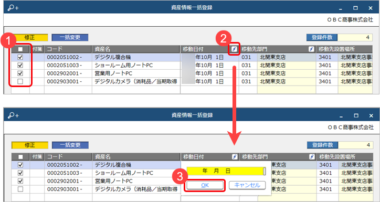Click デジタルカメラ row's 031 department code, upper window

pyautogui.click(x=248, y=82)
